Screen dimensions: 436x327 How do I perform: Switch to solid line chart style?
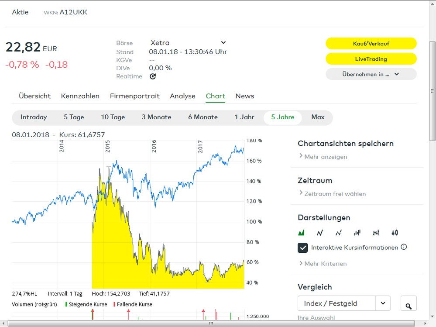320,233
